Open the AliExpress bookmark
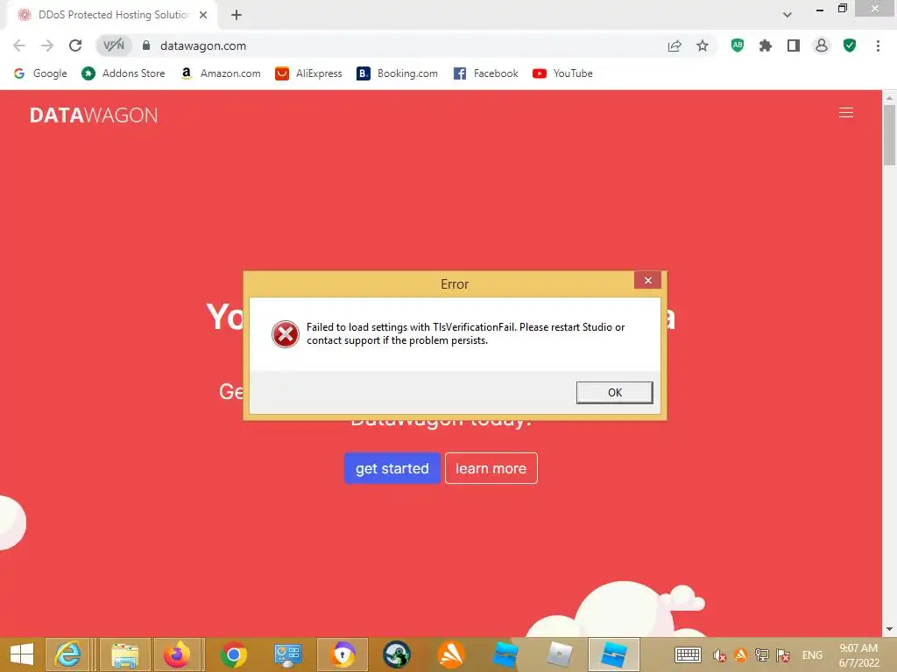The height and width of the screenshot is (672, 897). (x=308, y=73)
